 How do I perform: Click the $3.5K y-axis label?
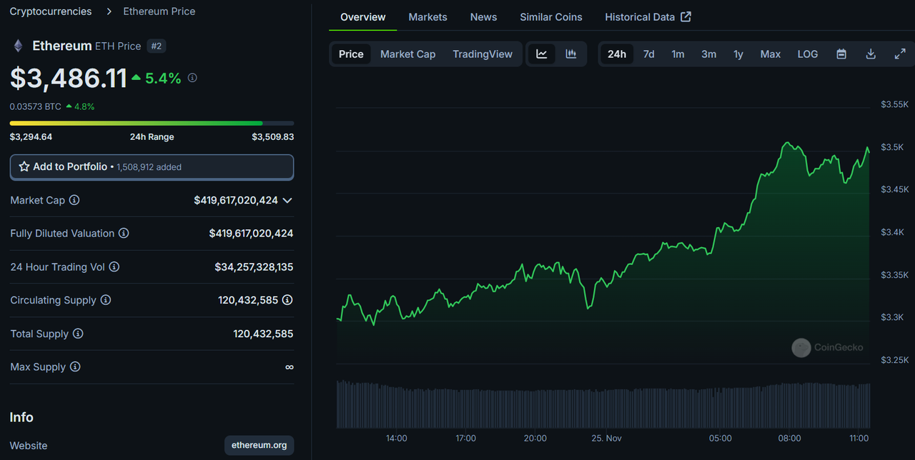pyautogui.click(x=891, y=147)
